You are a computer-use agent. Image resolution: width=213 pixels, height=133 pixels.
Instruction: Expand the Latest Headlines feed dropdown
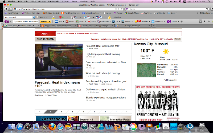(92, 13)
